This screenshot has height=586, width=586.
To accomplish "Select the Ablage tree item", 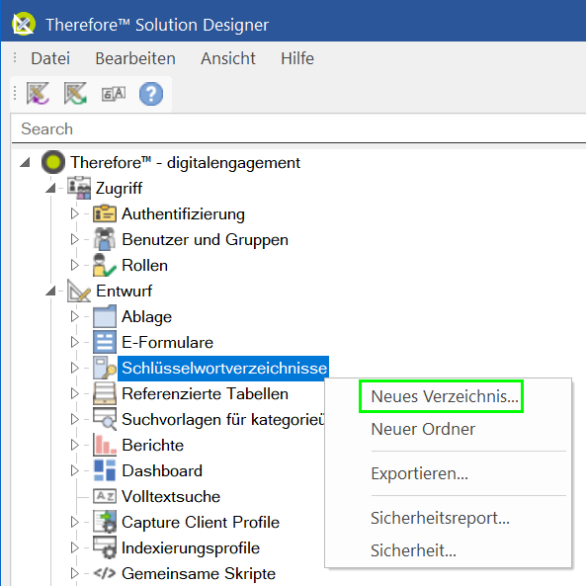I will point(146,316).
